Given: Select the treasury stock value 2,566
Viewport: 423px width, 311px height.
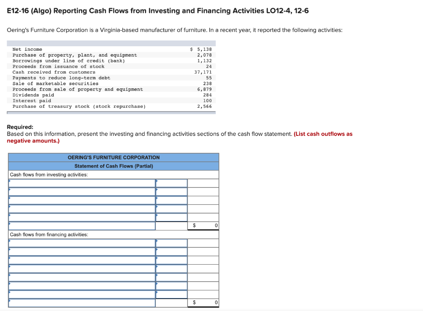Looking at the screenshot, I should (204, 106).
